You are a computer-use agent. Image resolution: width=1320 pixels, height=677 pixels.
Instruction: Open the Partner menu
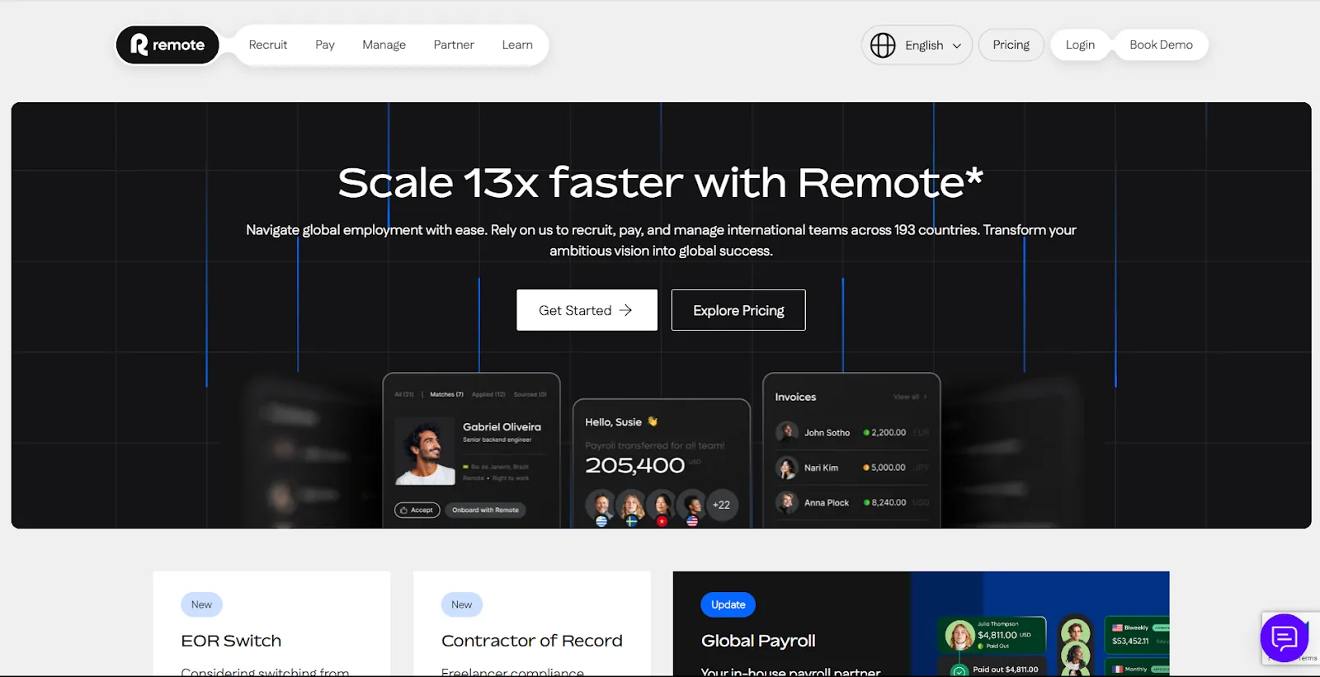pos(454,45)
